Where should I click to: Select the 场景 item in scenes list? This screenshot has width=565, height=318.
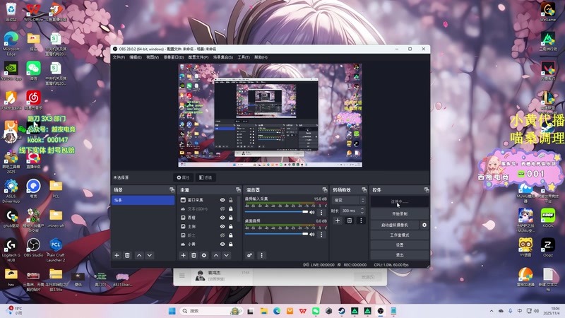click(143, 200)
